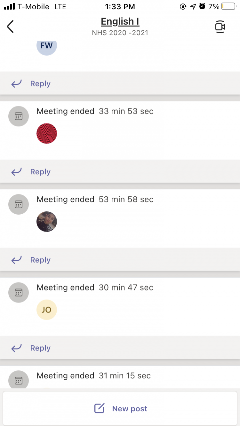Open the English I channel title
240x426 pixels.
pyautogui.click(x=120, y=22)
